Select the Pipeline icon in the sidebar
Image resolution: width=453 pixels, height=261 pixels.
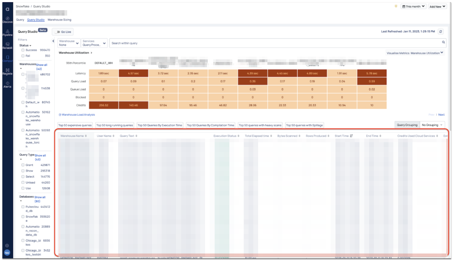[x=7, y=32]
